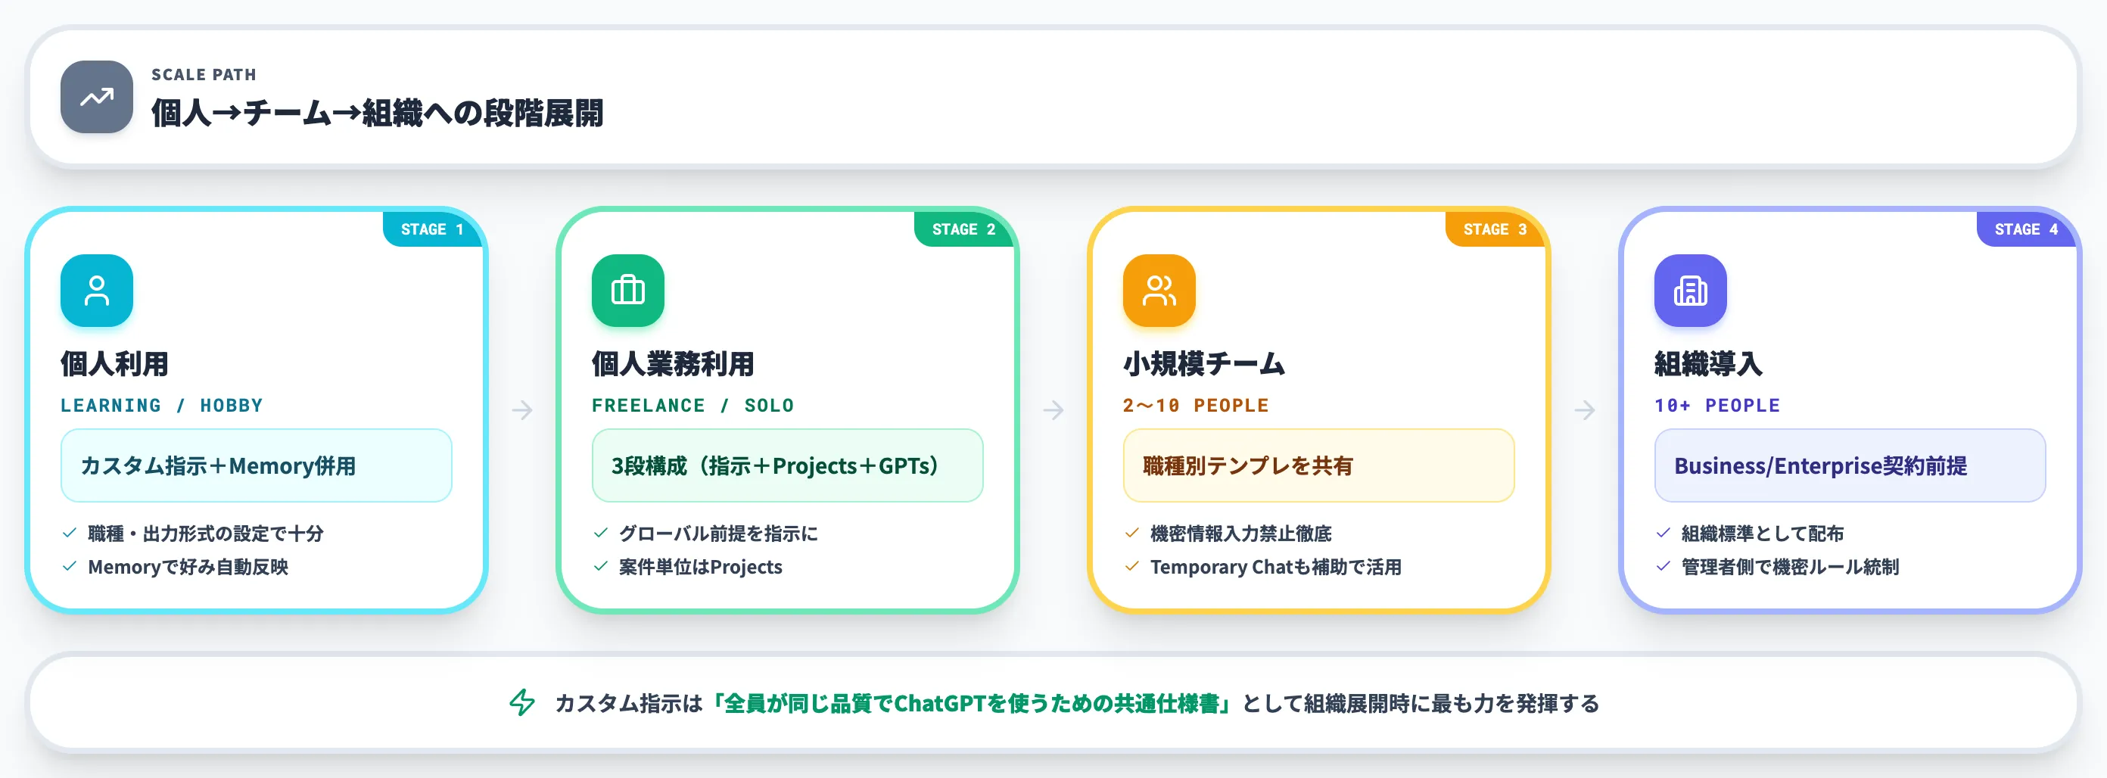2107x778 pixels.
Task: Click the checkmark beside Memoryで好み自動反映
Action: (x=70, y=567)
